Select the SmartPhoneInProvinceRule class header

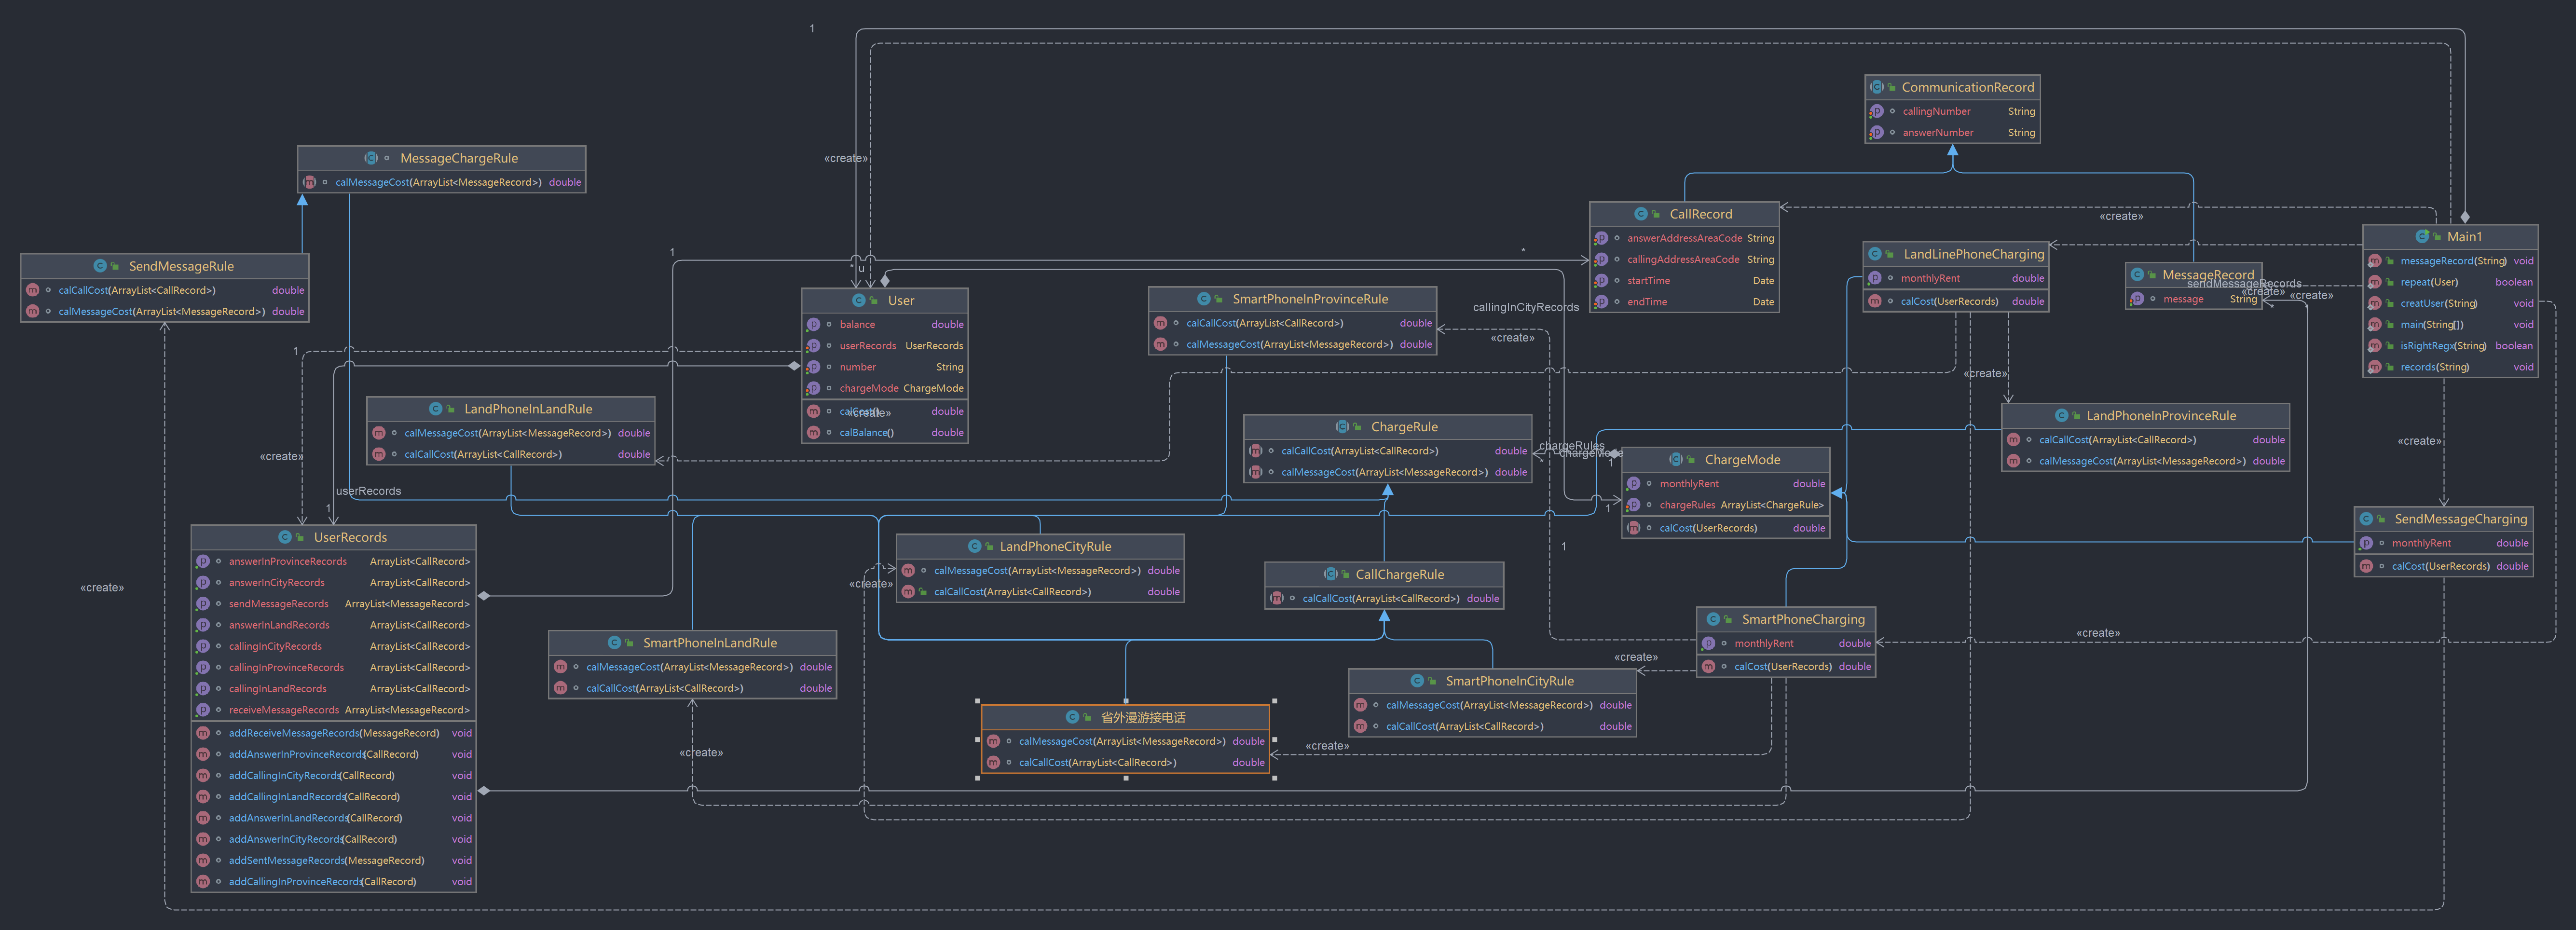coord(1309,299)
